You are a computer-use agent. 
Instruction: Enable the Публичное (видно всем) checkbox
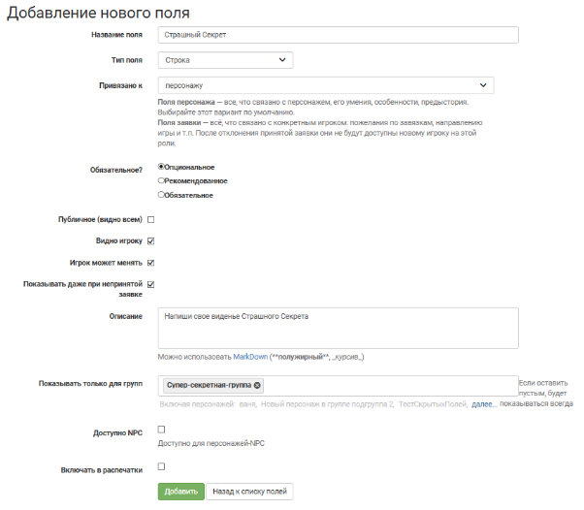151,220
